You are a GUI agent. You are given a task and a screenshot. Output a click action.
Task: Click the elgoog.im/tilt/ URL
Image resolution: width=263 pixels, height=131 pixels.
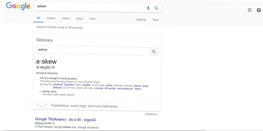(44, 123)
